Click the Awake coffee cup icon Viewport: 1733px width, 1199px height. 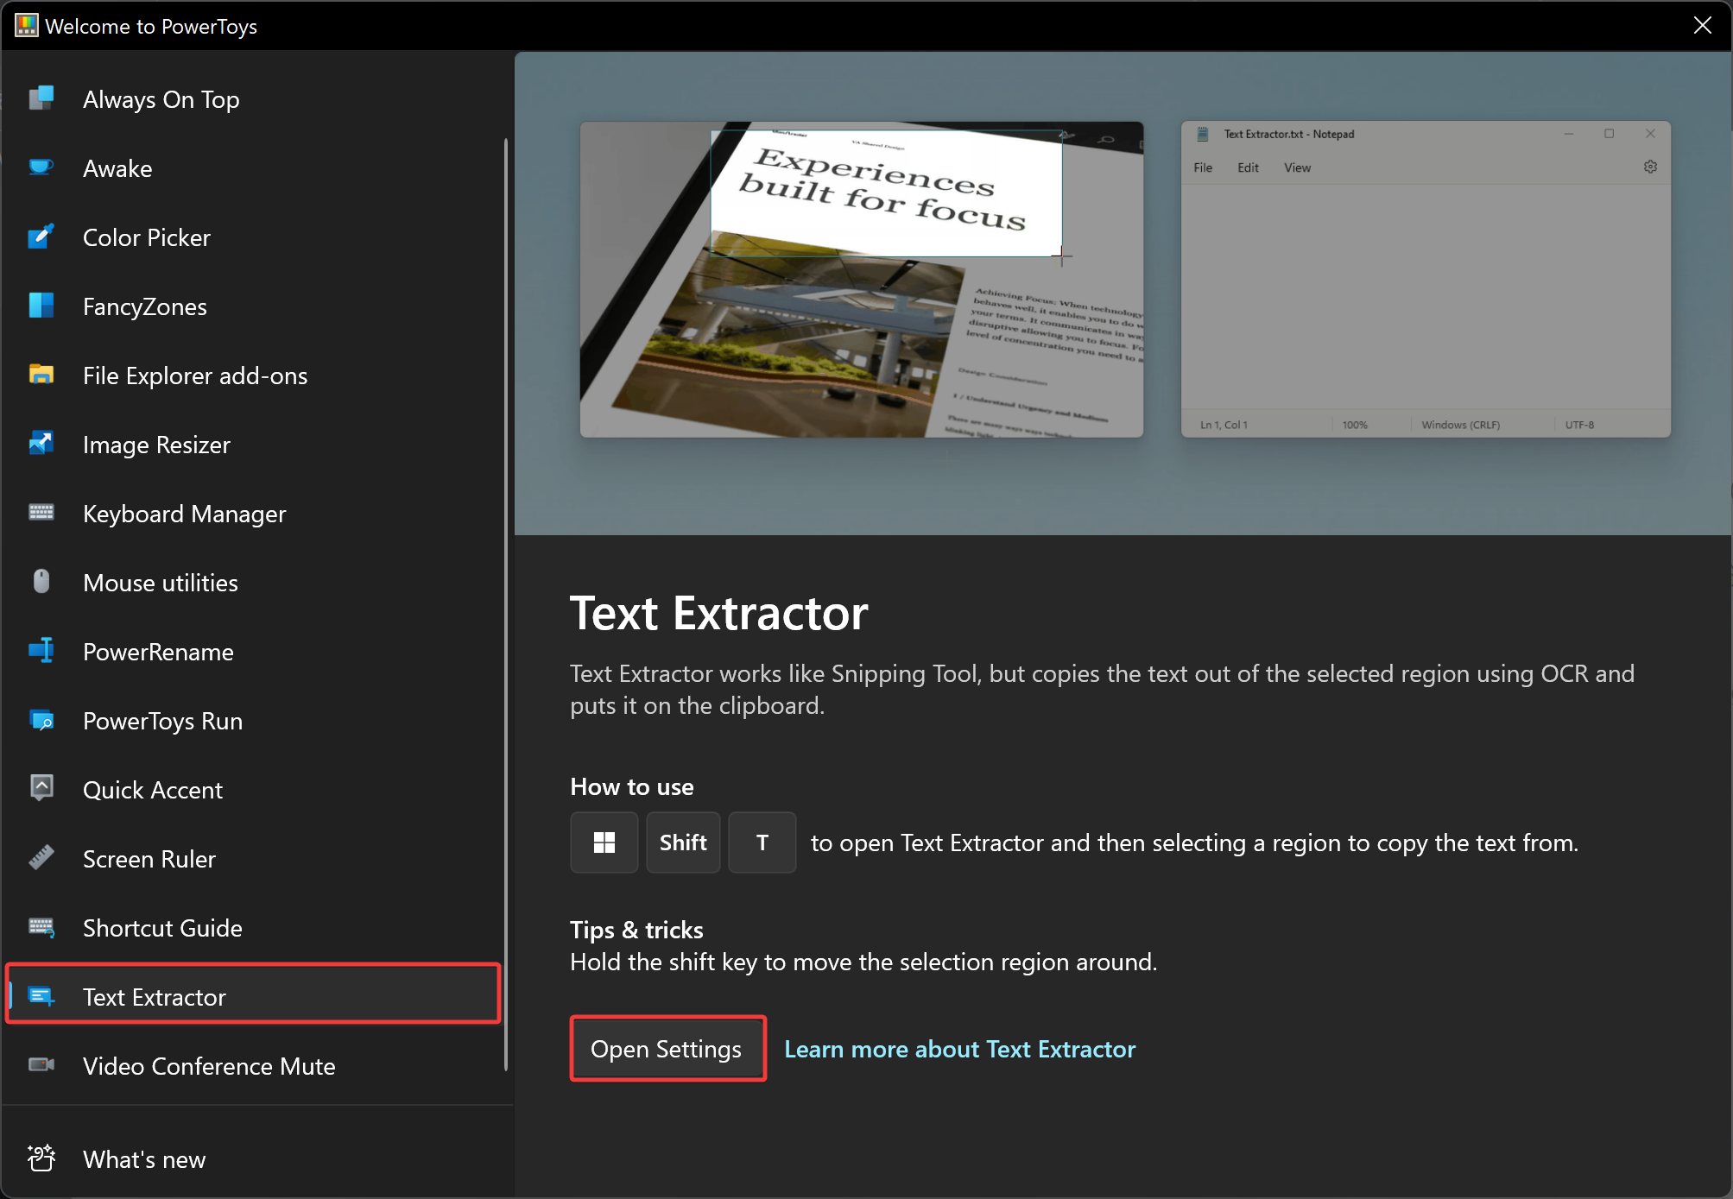point(41,167)
